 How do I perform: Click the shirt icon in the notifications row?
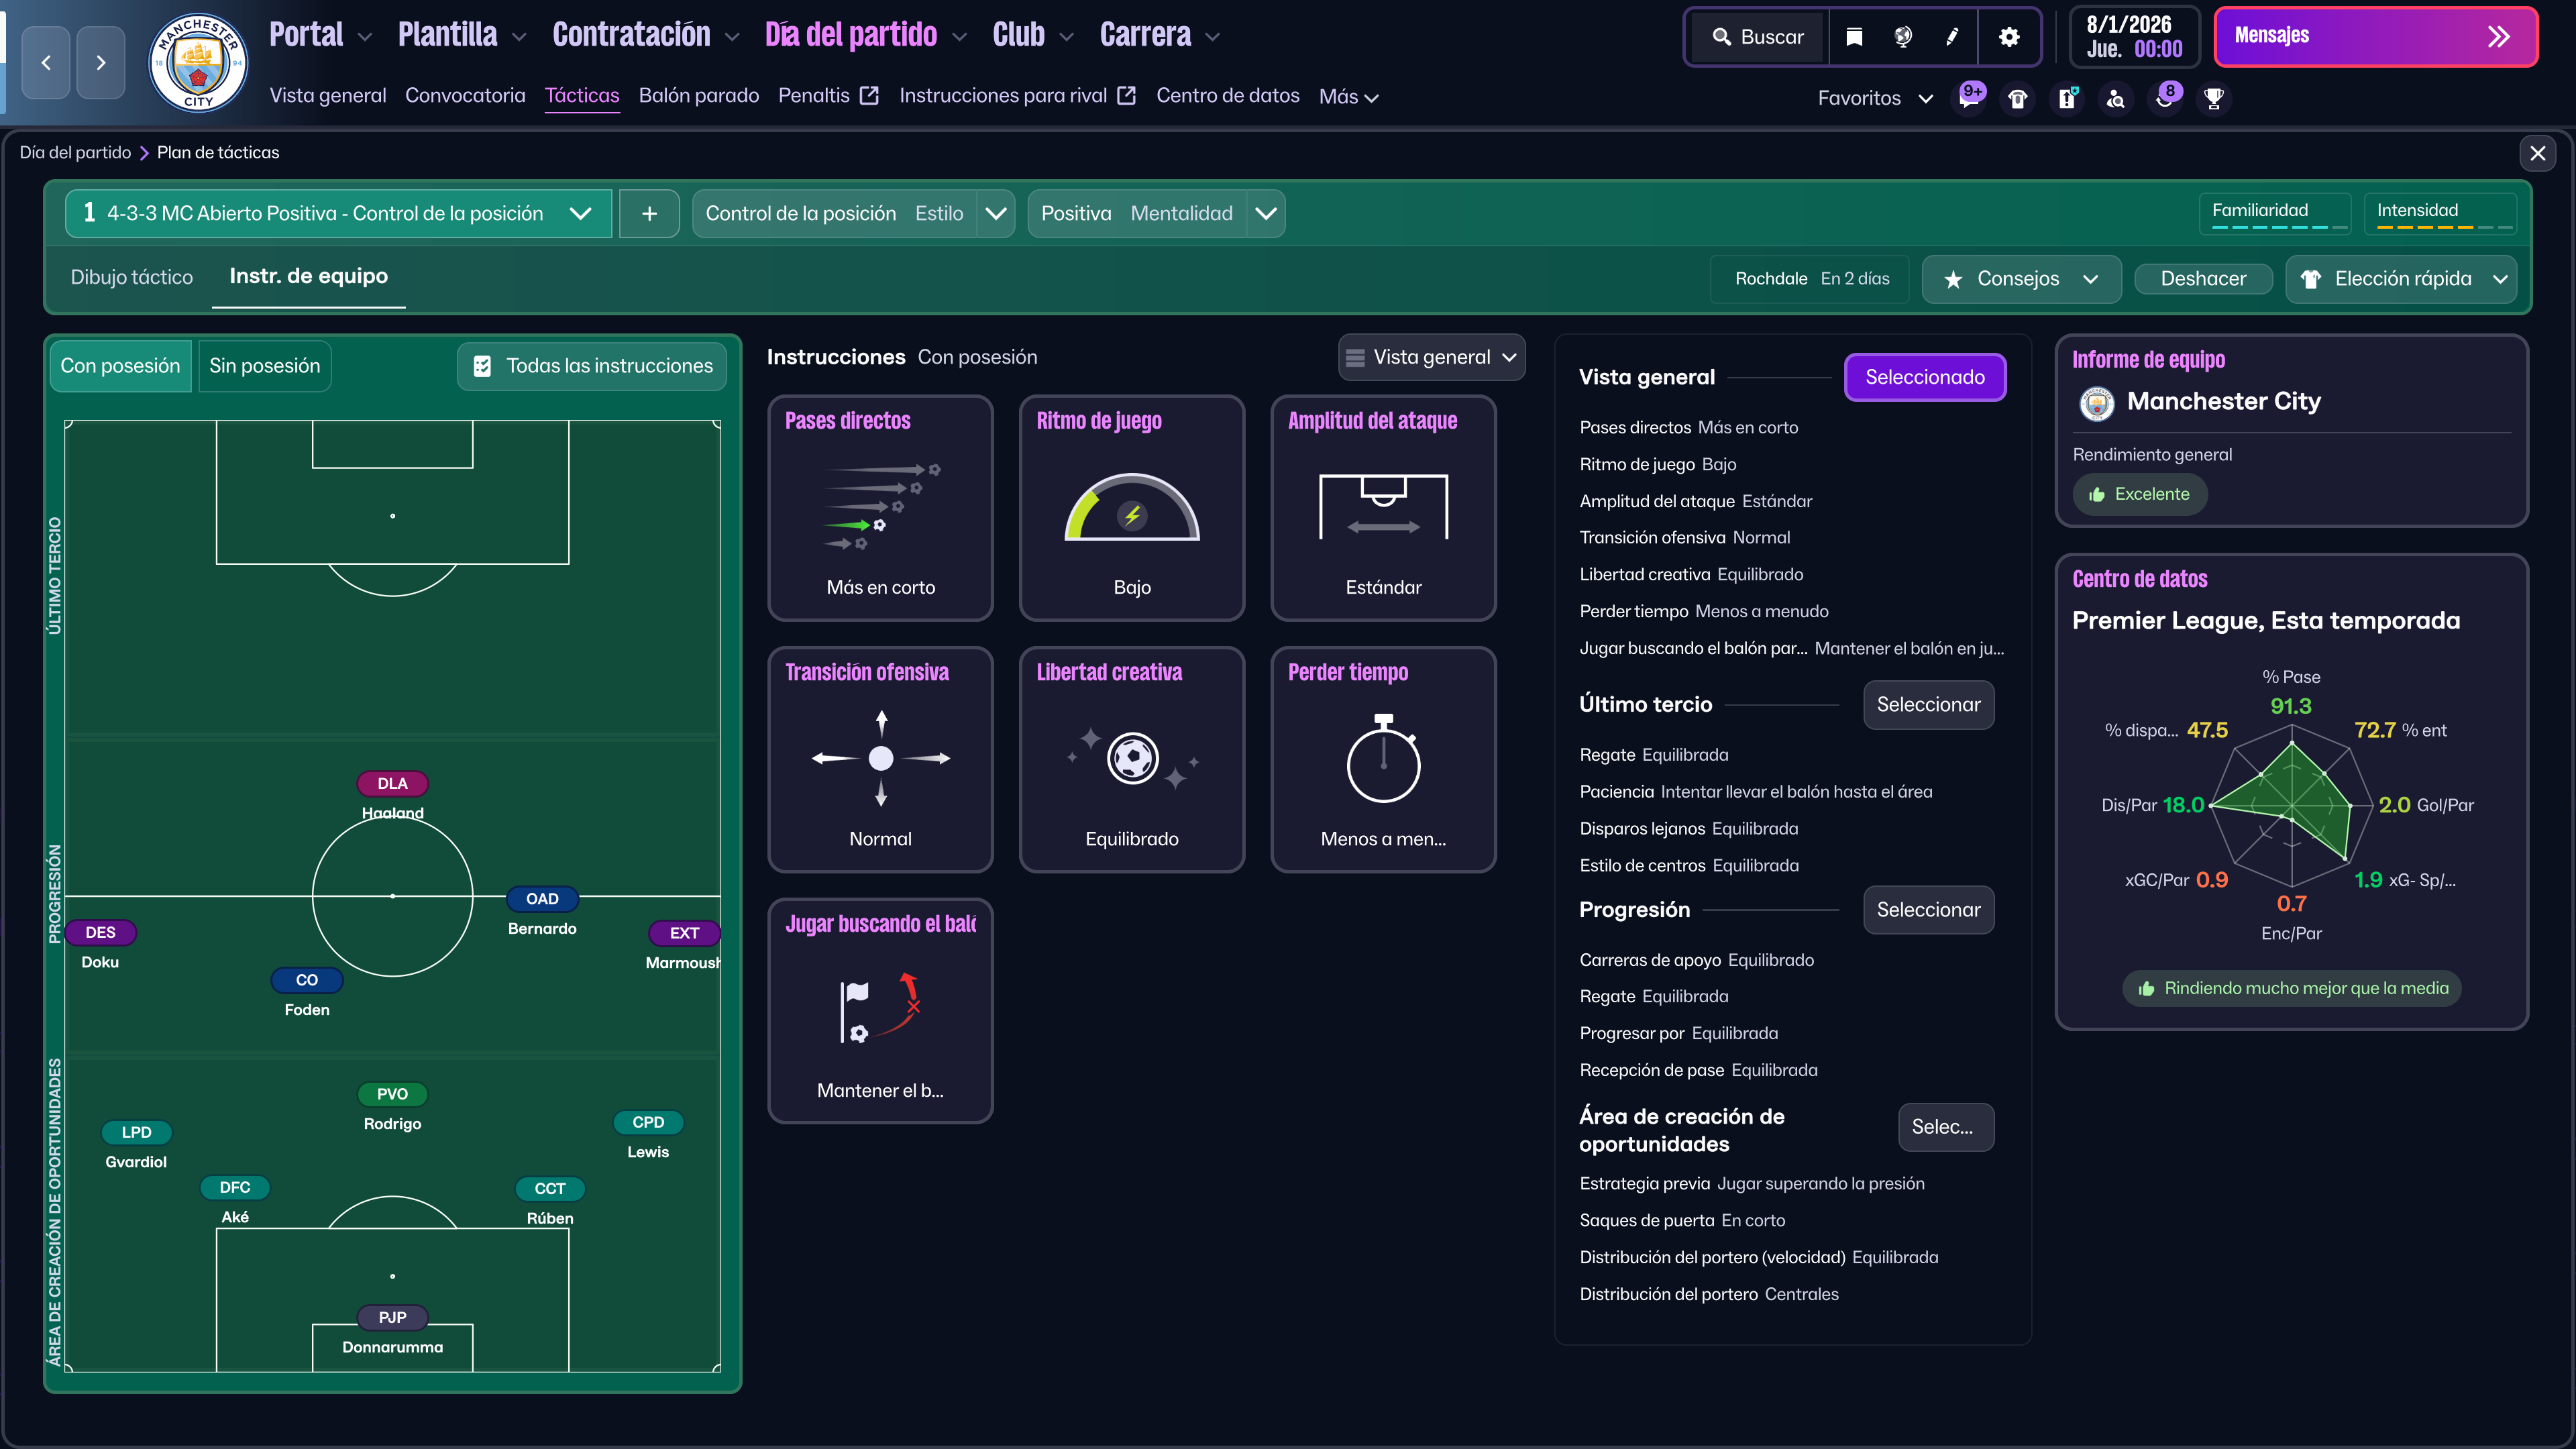point(2017,98)
